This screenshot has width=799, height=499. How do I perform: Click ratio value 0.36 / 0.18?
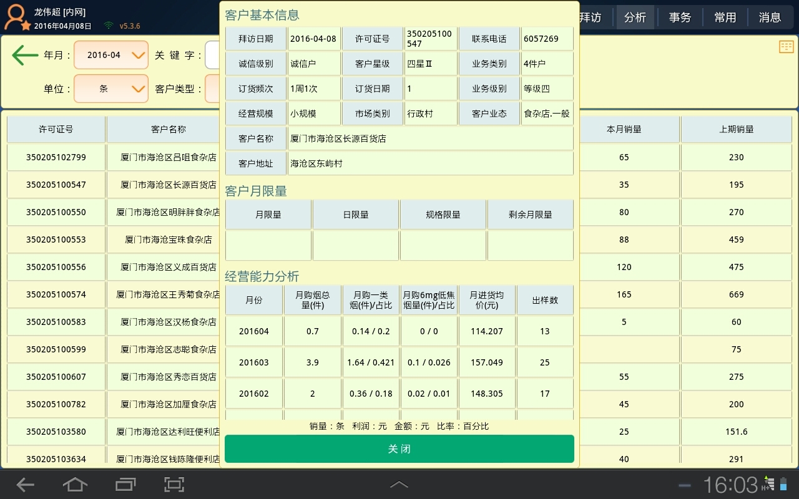point(371,394)
